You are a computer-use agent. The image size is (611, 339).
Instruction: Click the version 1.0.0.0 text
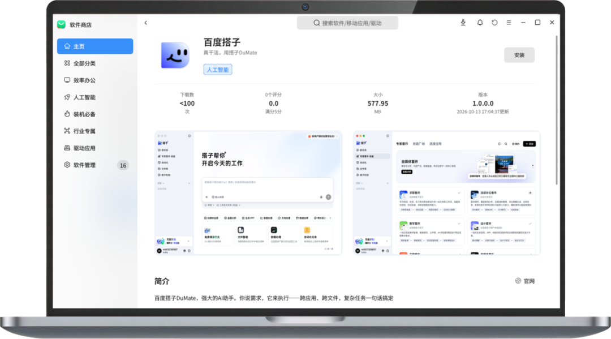click(x=483, y=103)
